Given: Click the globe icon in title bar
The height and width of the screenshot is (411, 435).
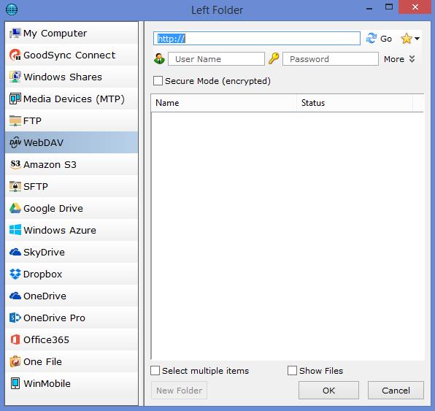Looking at the screenshot, I should coord(12,9).
